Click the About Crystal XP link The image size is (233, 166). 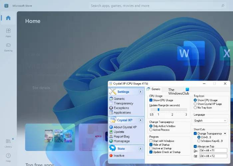click(125, 127)
